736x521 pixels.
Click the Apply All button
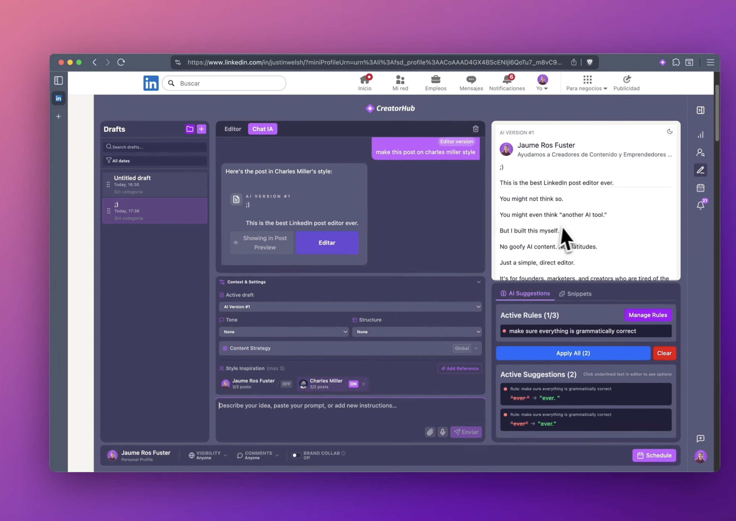573,353
